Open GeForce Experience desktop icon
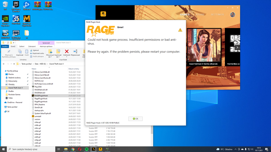This screenshot has width=271, height=152. [5, 21]
